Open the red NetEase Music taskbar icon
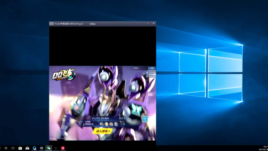 63,148
